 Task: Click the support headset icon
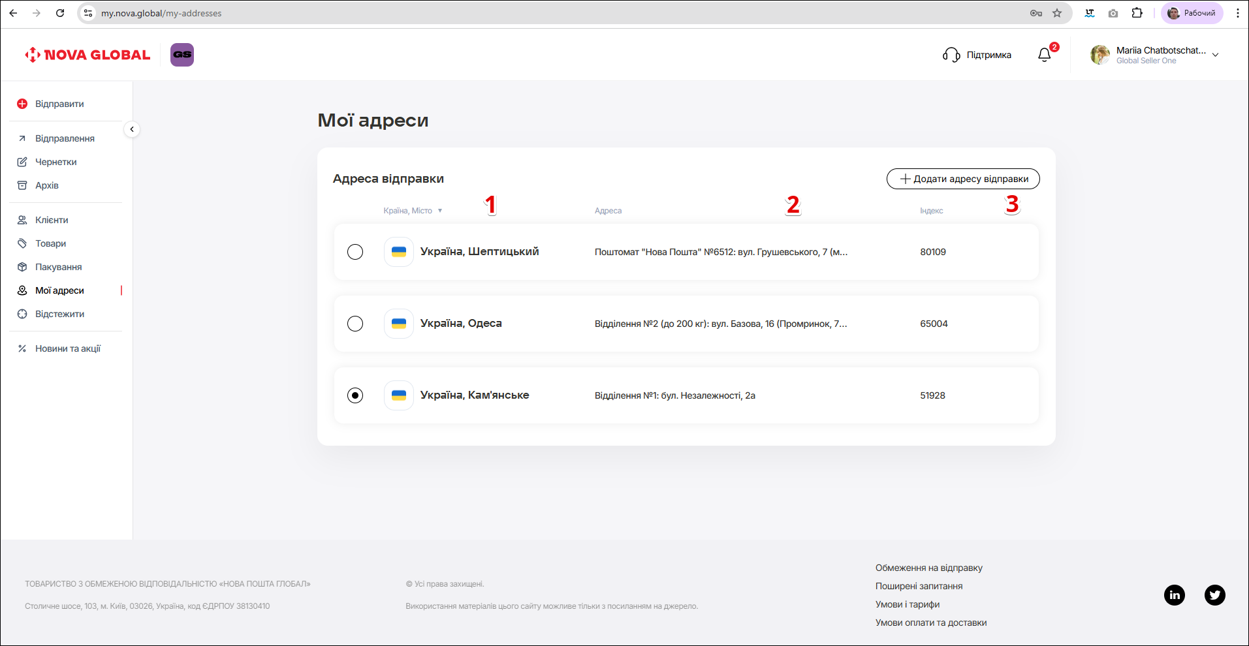click(x=951, y=55)
